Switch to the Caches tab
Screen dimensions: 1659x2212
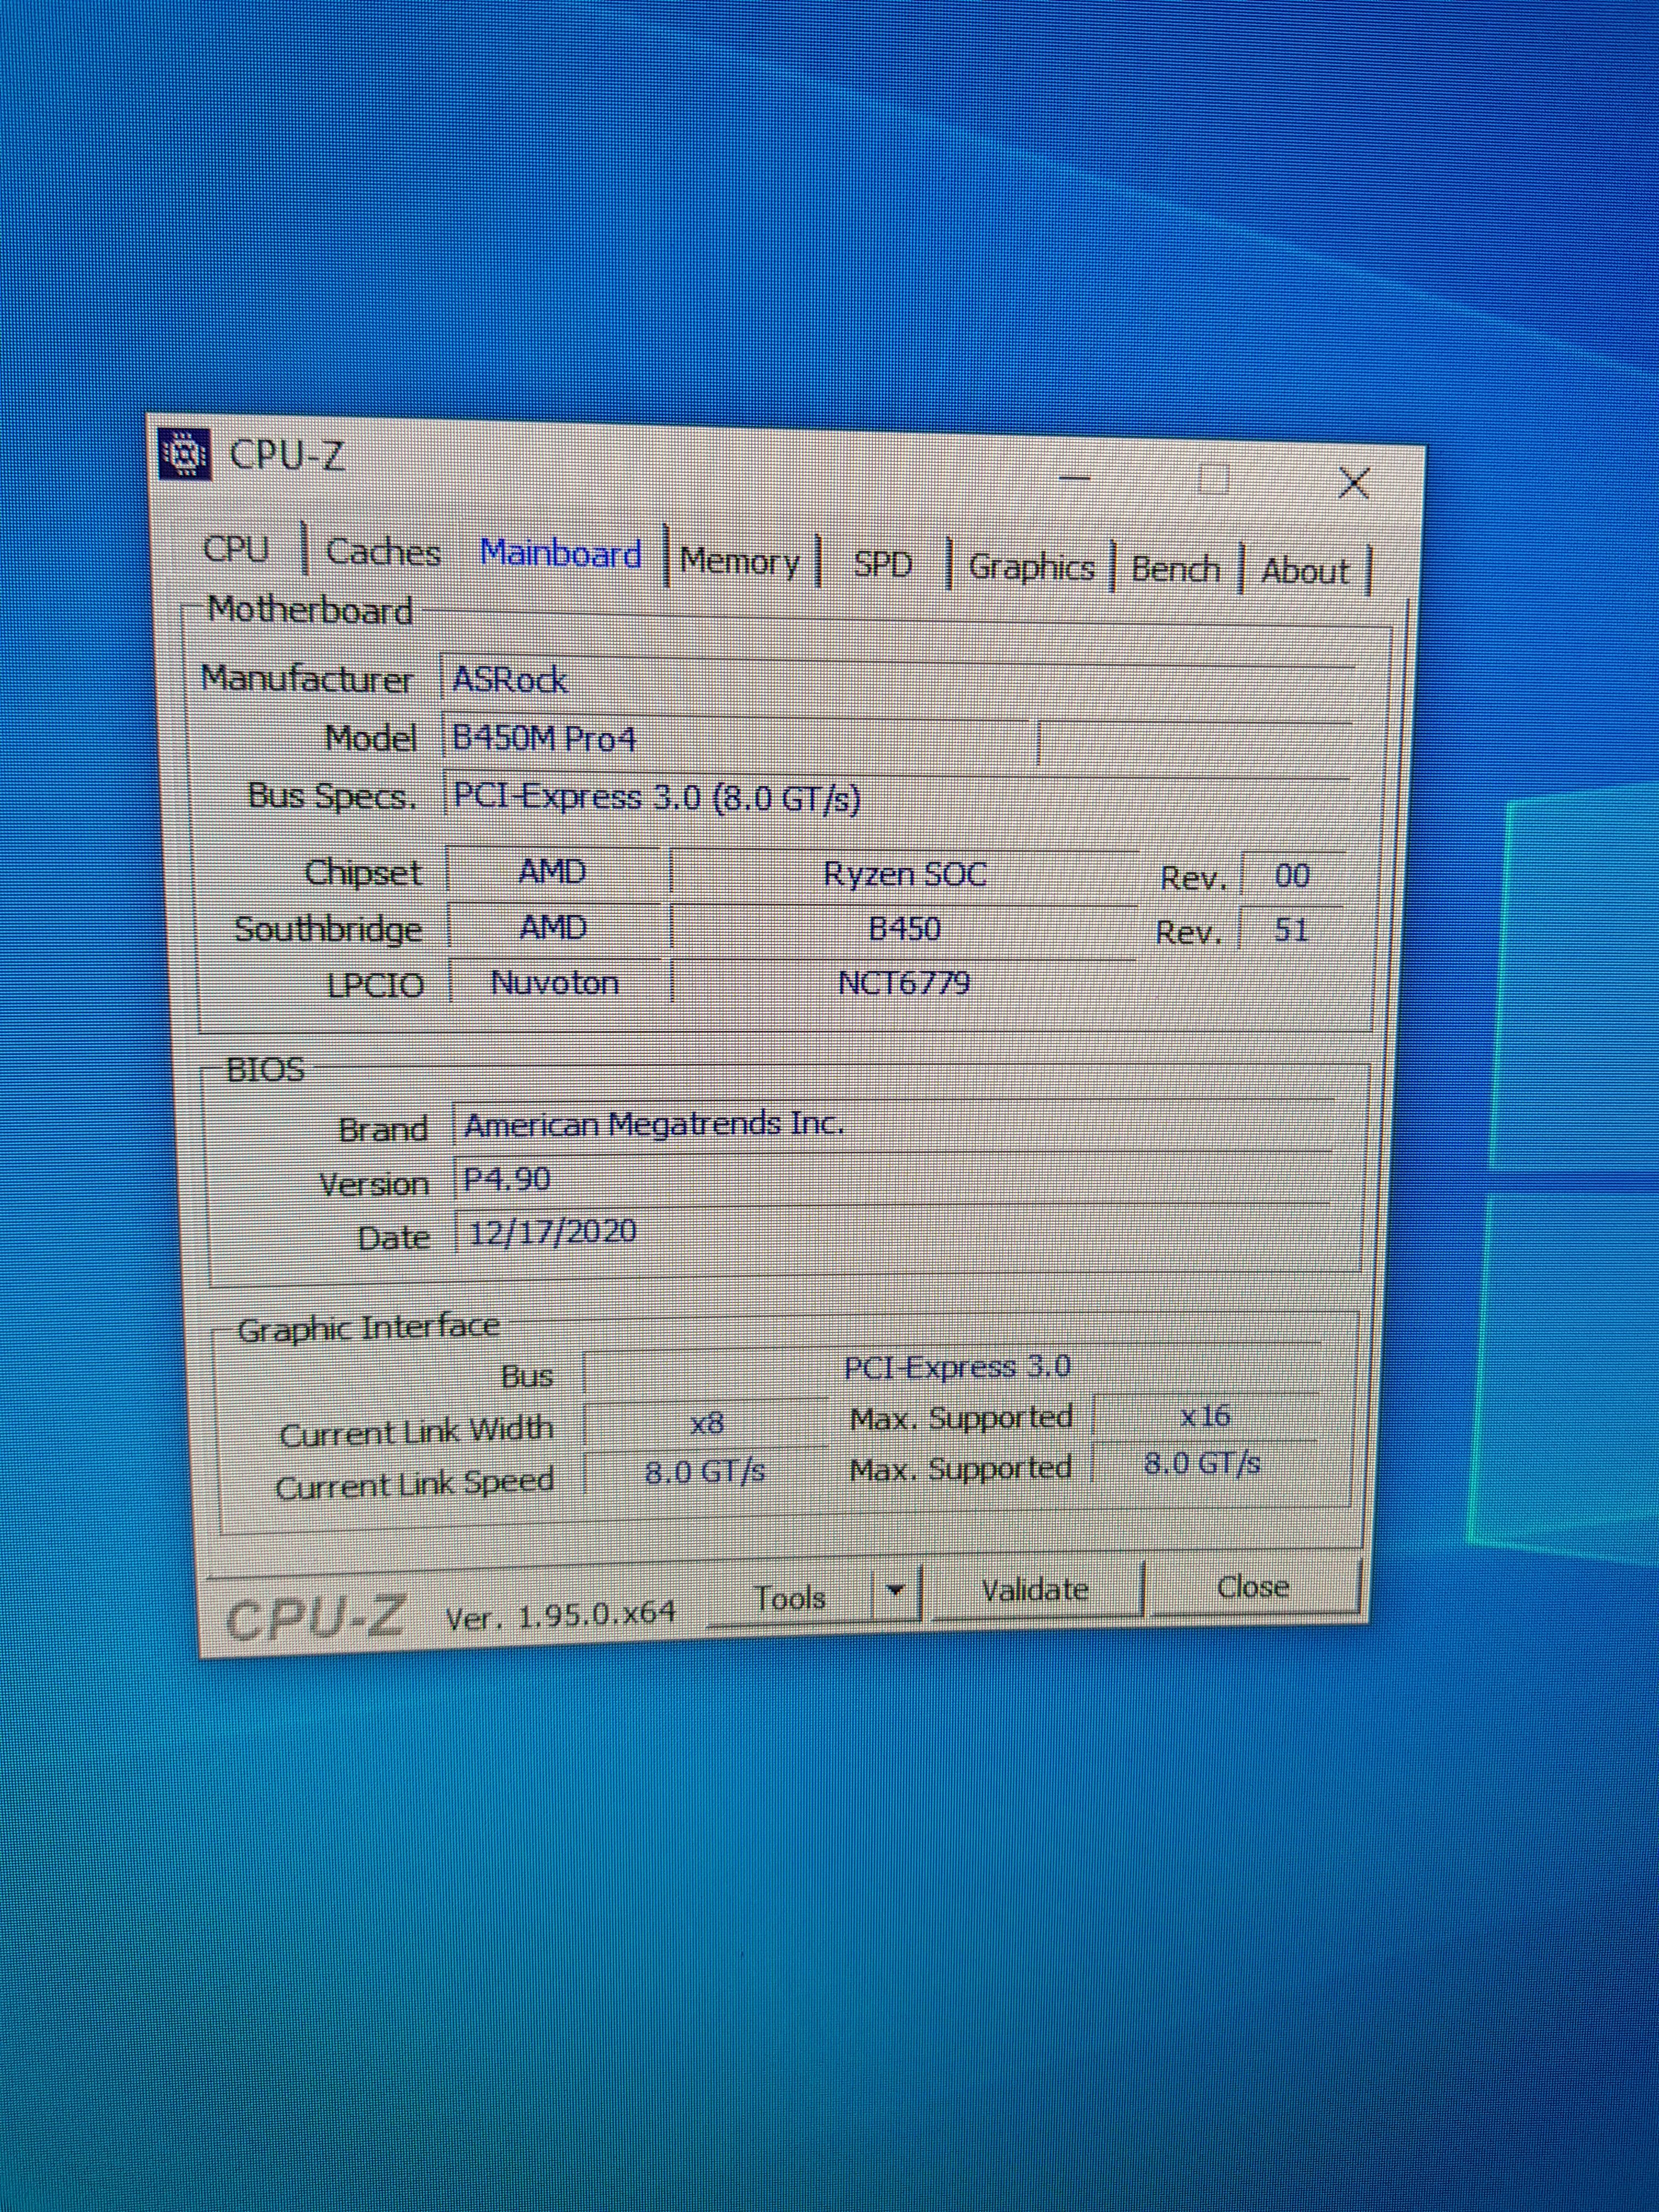[x=383, y=552]
